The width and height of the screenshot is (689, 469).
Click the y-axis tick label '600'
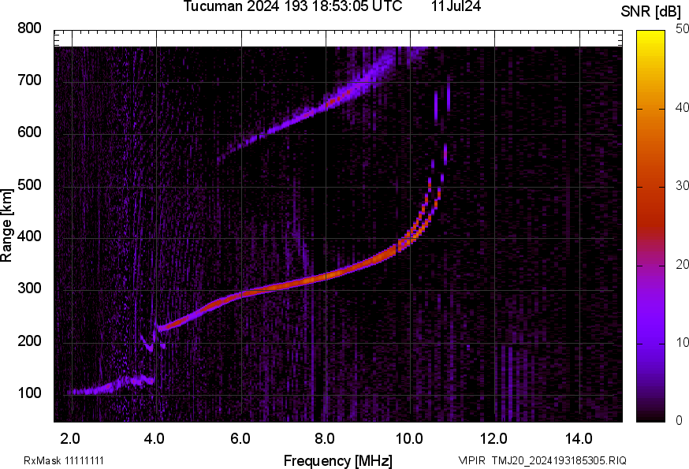29,132
